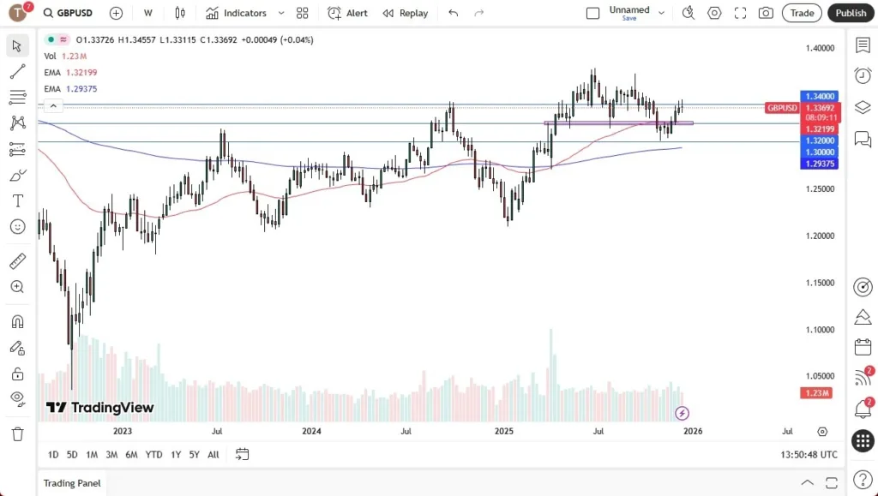Image resolution: width=878 pixels, height=496 pixels.
Task: Hide all drawings on the chart
Action: 17,398
